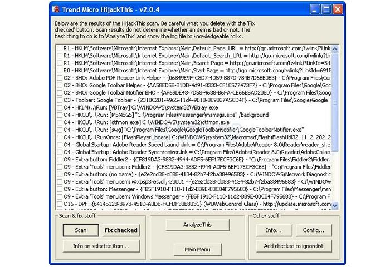Select the ctfmon.exe entry text
390x267 pixels.
pyautogui.click(x=146, y=122)
